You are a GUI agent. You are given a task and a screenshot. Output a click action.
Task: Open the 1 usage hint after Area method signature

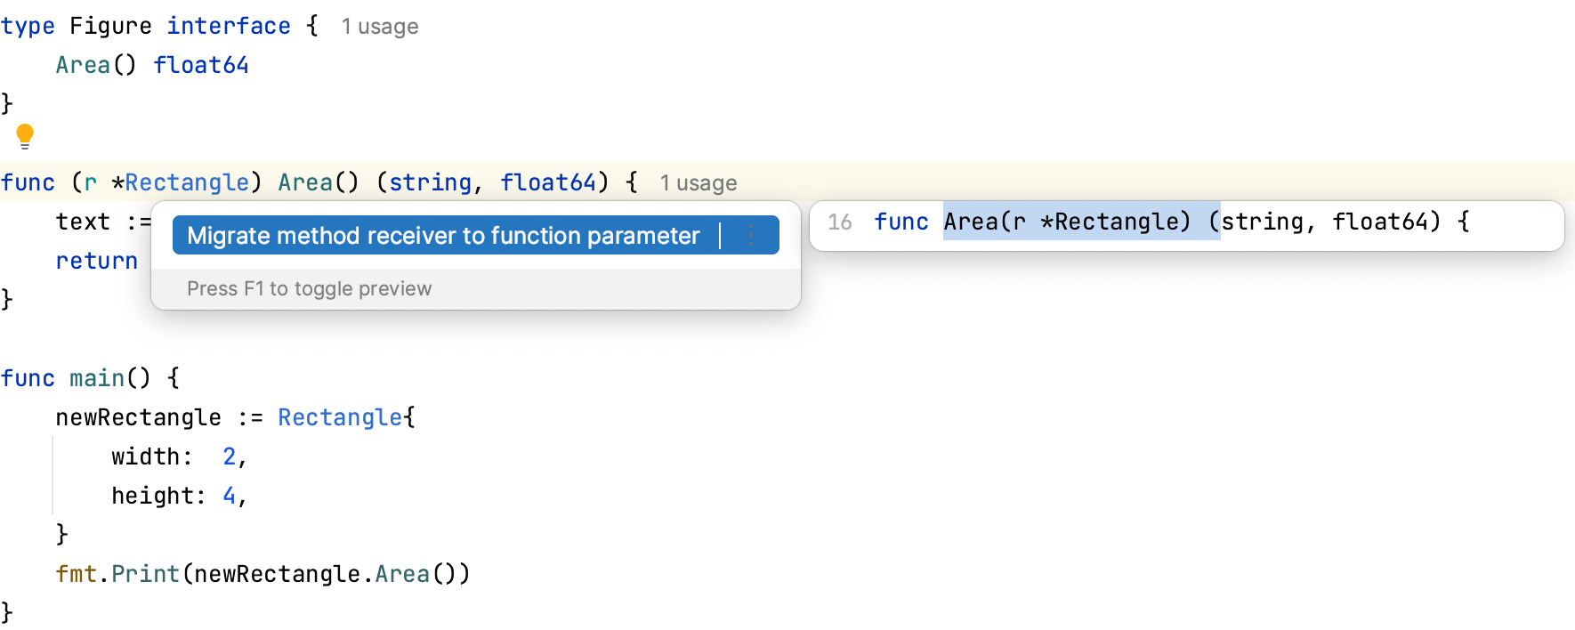(698, 183)
